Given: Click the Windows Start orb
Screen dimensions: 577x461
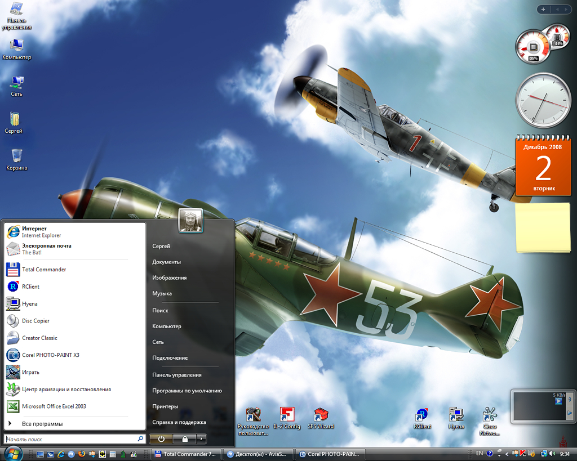Looking at the screenshot, I should 14,454.
